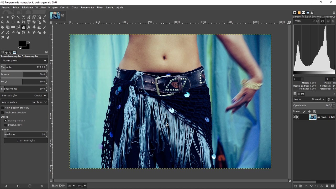
Task: Open the px unit dropdown in status bar
Action: tap(72, 186)
